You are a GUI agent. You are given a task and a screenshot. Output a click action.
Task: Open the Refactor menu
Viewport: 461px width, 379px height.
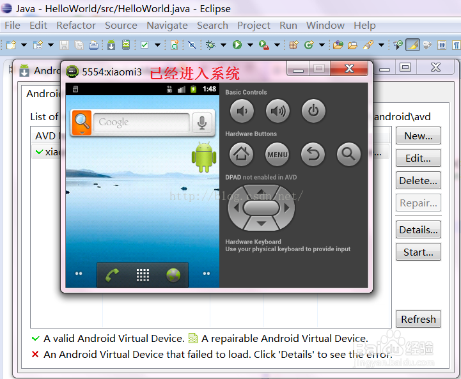(76, 26)
